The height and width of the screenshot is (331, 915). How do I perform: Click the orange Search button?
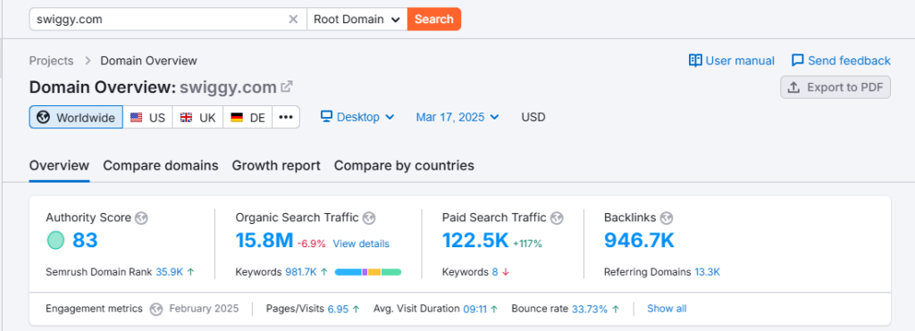click(x=434, y=20)
